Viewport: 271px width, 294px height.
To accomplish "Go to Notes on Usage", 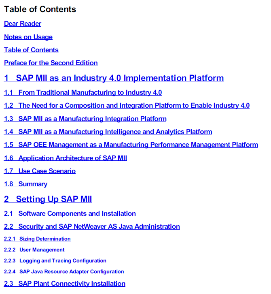I will (28, 37).
